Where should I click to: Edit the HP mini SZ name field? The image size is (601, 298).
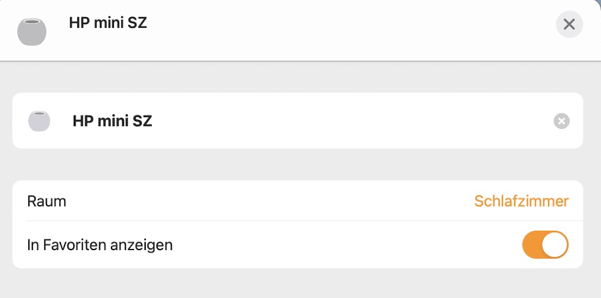(x=112, y=121)
